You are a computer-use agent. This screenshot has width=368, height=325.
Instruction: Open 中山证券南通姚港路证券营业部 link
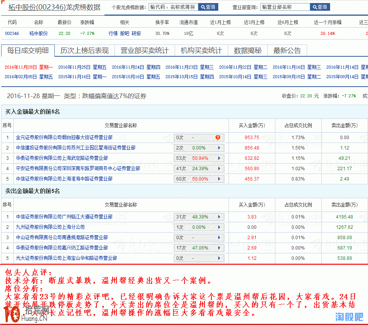(x=62, y=237)
